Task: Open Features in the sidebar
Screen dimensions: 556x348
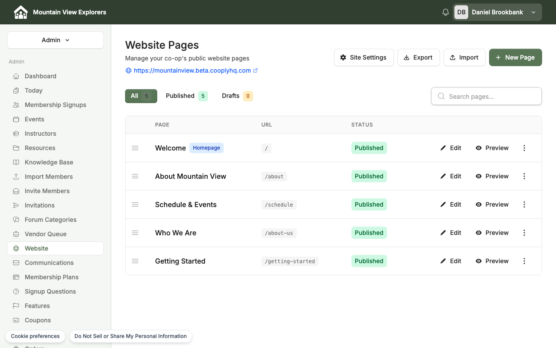Action: pyautogui.click(x=55, y=306)
